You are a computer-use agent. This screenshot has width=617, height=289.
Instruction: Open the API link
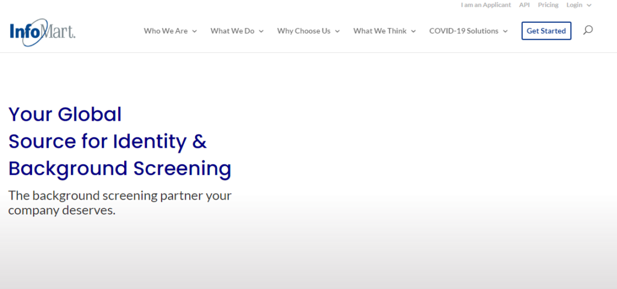[525, 5]
